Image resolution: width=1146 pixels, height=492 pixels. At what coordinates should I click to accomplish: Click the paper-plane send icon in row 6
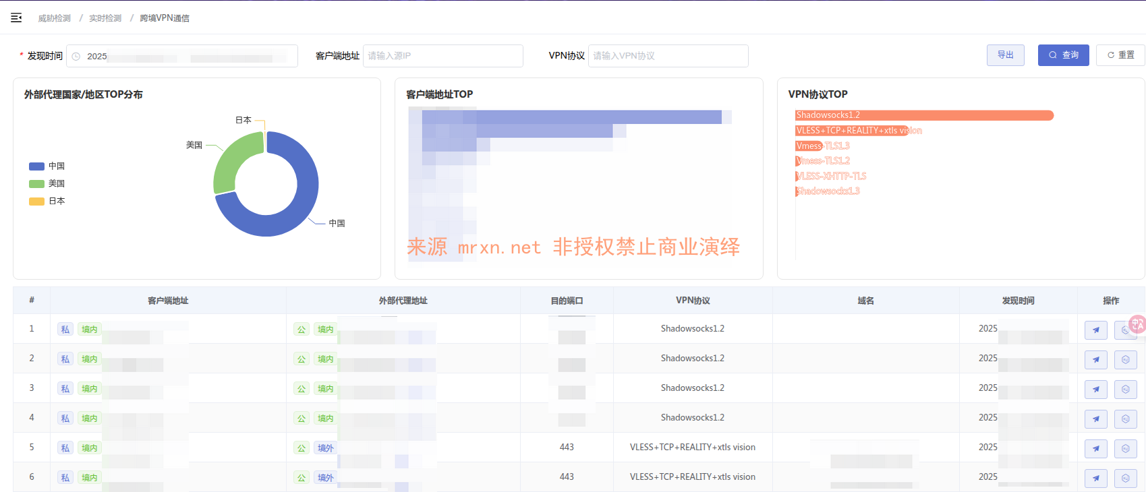coord(1096,479)
